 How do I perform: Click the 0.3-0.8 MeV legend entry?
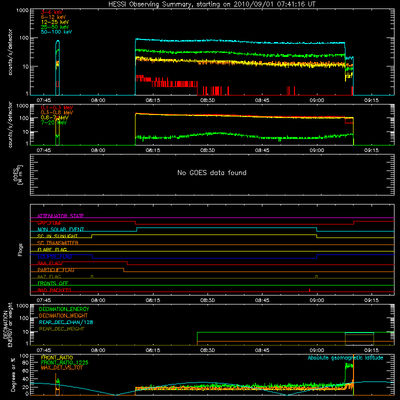(x=57, y=112)
